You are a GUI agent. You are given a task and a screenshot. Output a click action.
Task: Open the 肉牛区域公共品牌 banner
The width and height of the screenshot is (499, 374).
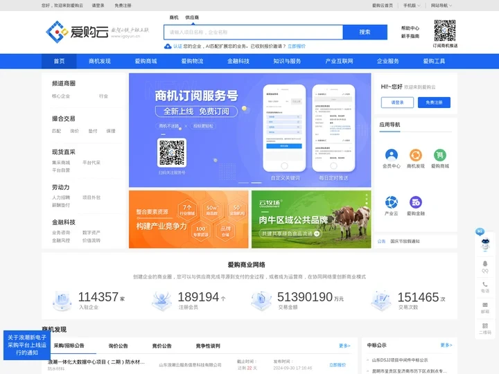(311, 220)
